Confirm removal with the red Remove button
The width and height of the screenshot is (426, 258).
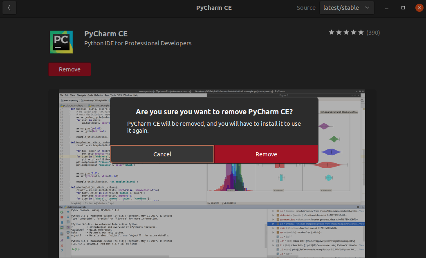tap(266, 154)
